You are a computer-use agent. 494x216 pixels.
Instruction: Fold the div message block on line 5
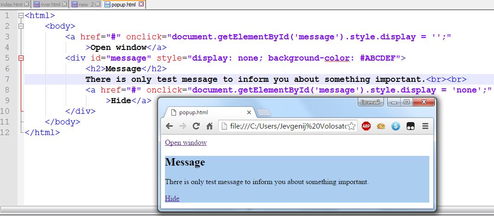21,58
